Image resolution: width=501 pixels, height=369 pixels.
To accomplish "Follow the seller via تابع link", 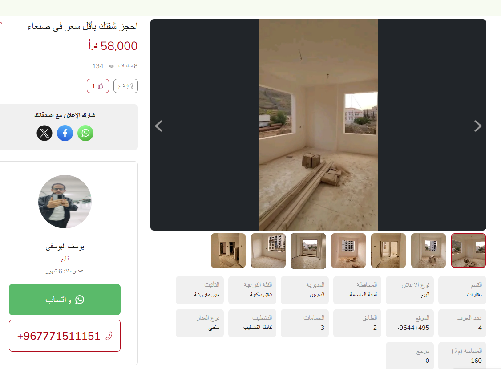I will 65,258.
